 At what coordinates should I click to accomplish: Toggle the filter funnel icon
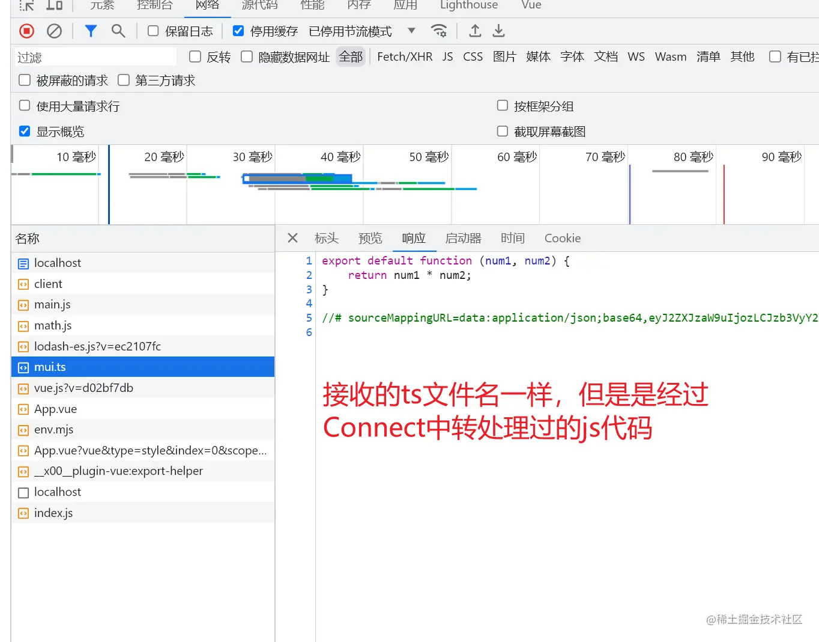click(x=91, y=31)
